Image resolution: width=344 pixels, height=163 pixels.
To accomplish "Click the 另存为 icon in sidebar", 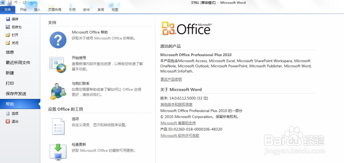I will click(8, 27).
